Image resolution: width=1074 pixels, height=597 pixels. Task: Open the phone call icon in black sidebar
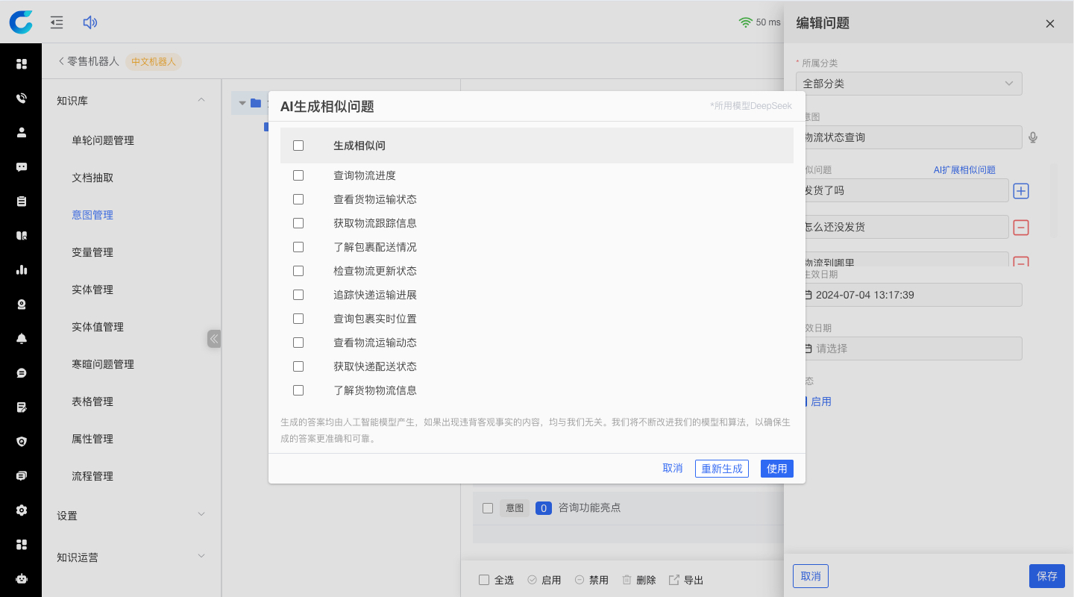tap(22, 99)
